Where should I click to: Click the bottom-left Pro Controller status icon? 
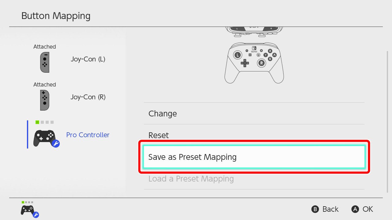pyautogui.click(x=28, y=210)
